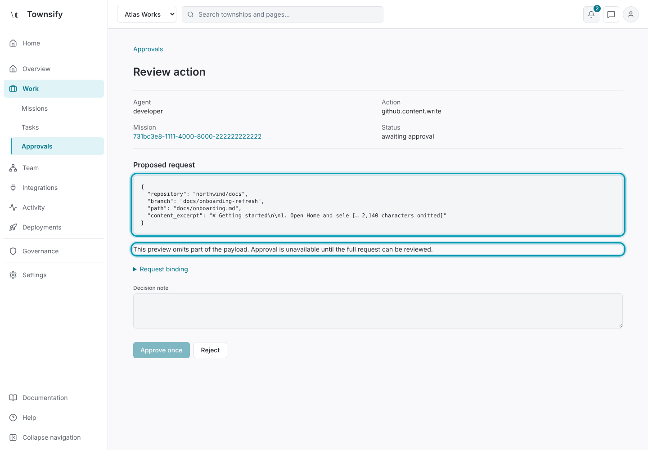
Task: Open notifications bell icon
Action: (591, 14)
